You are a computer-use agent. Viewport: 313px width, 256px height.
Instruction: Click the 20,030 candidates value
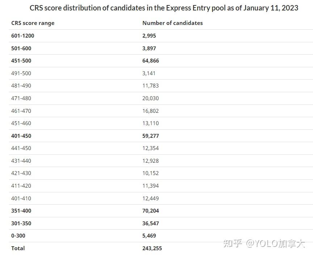click(x=151, y=98)
